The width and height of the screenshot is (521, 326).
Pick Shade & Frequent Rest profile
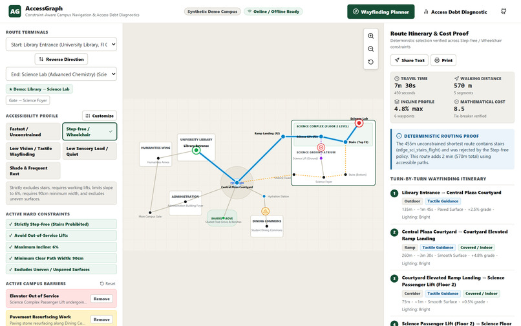(33, 171)
